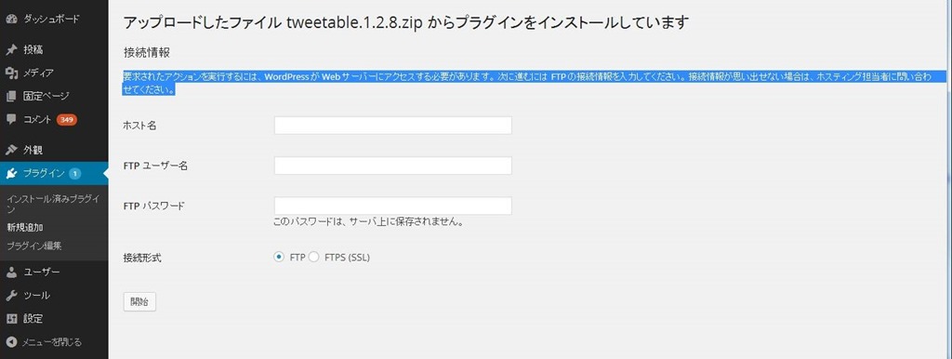Click the comment bubble icon for コメント
952x359 pixels.
(11, 119)
